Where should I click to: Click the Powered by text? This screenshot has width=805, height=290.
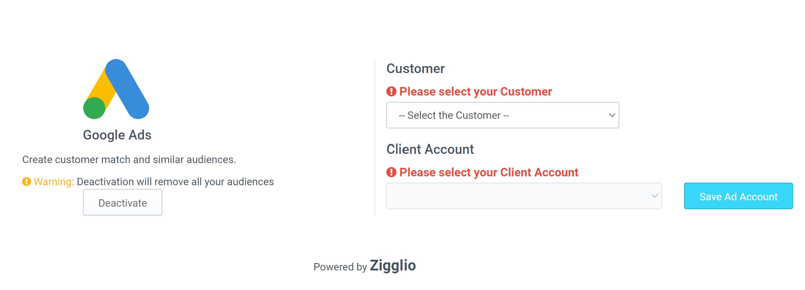[340, 267]
